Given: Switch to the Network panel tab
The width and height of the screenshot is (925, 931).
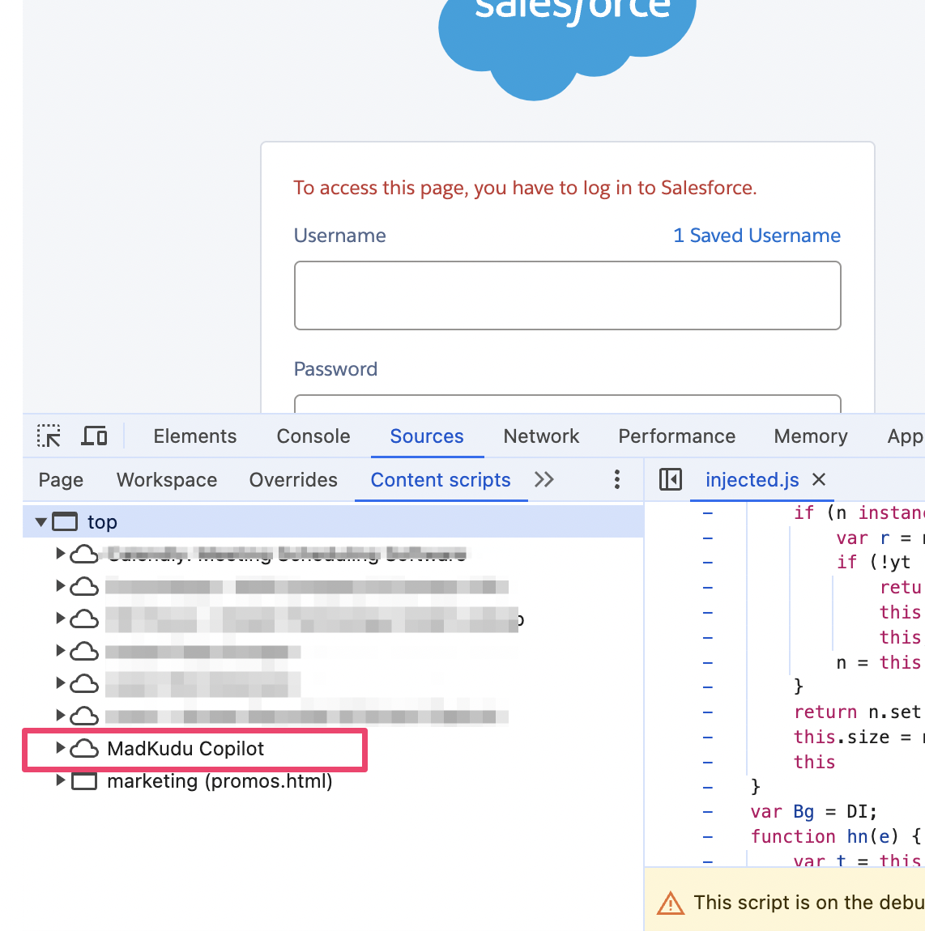Looking at the screenshot, I should pyautogui.click(x=541, y=436).
